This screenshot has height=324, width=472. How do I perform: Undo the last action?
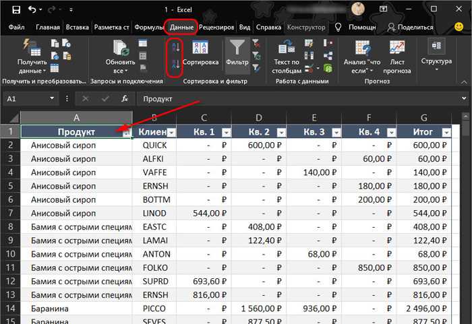32,9
